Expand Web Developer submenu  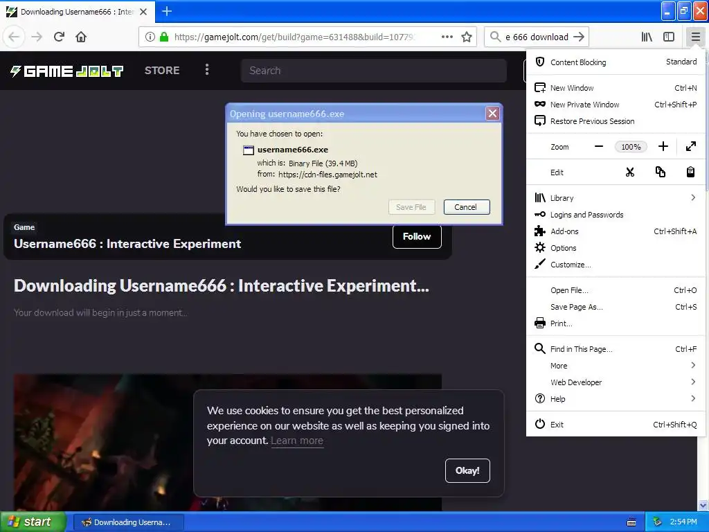coord(616,382)
